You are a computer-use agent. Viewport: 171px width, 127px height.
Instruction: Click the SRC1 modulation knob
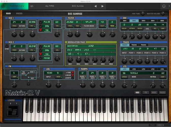70,60
